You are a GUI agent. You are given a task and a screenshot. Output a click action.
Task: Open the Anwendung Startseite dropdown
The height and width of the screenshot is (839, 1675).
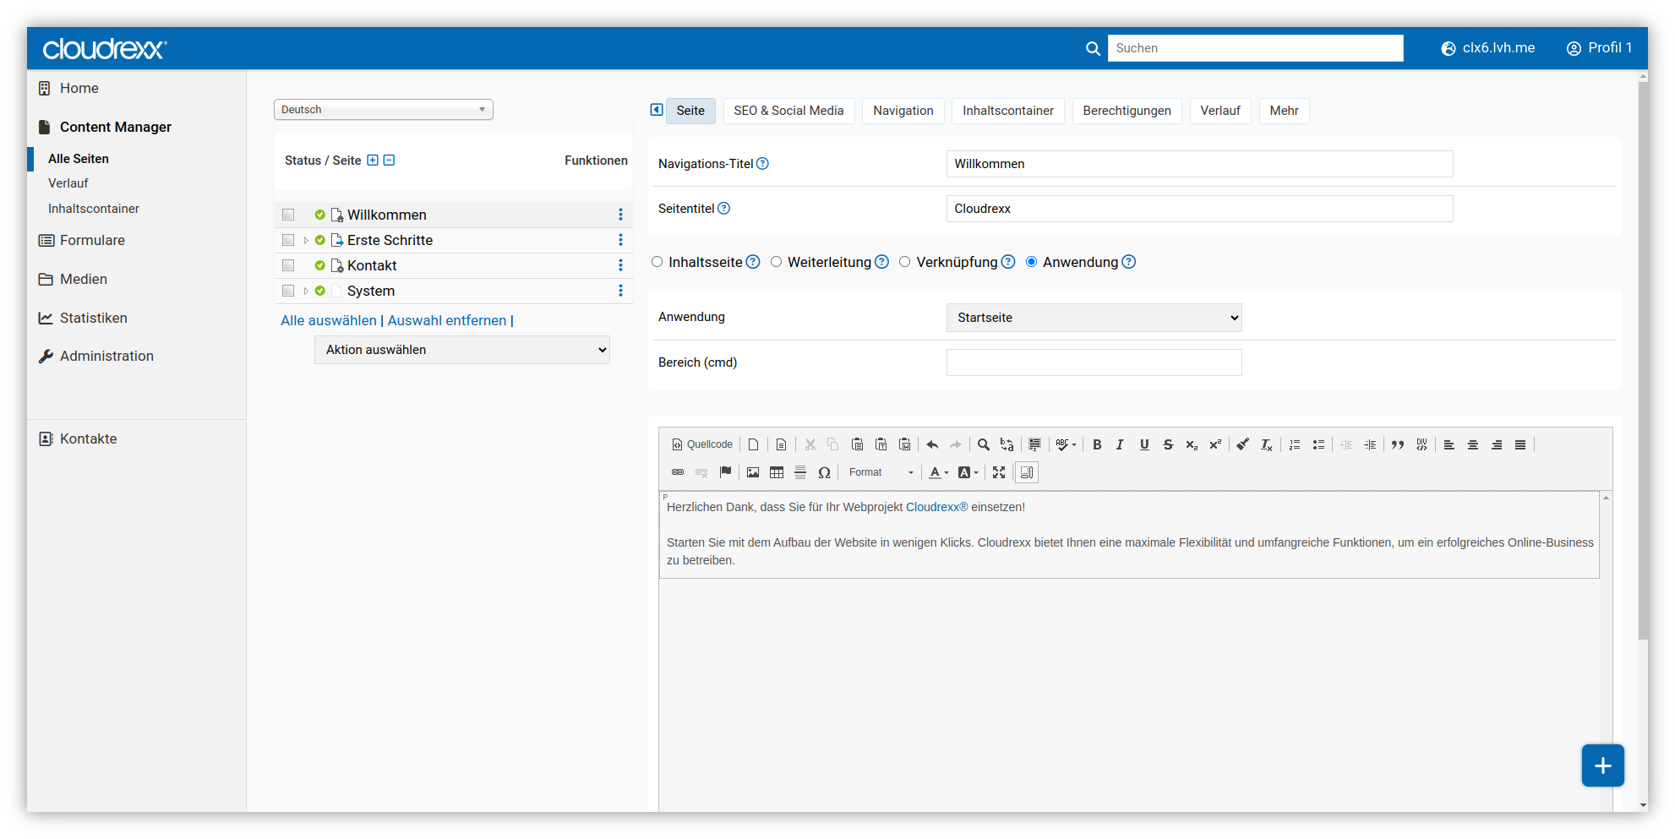1094,318
